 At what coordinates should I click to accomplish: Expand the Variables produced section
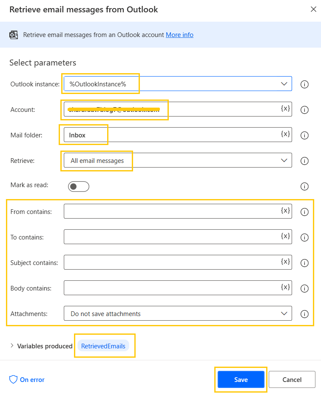click(12, 346)
